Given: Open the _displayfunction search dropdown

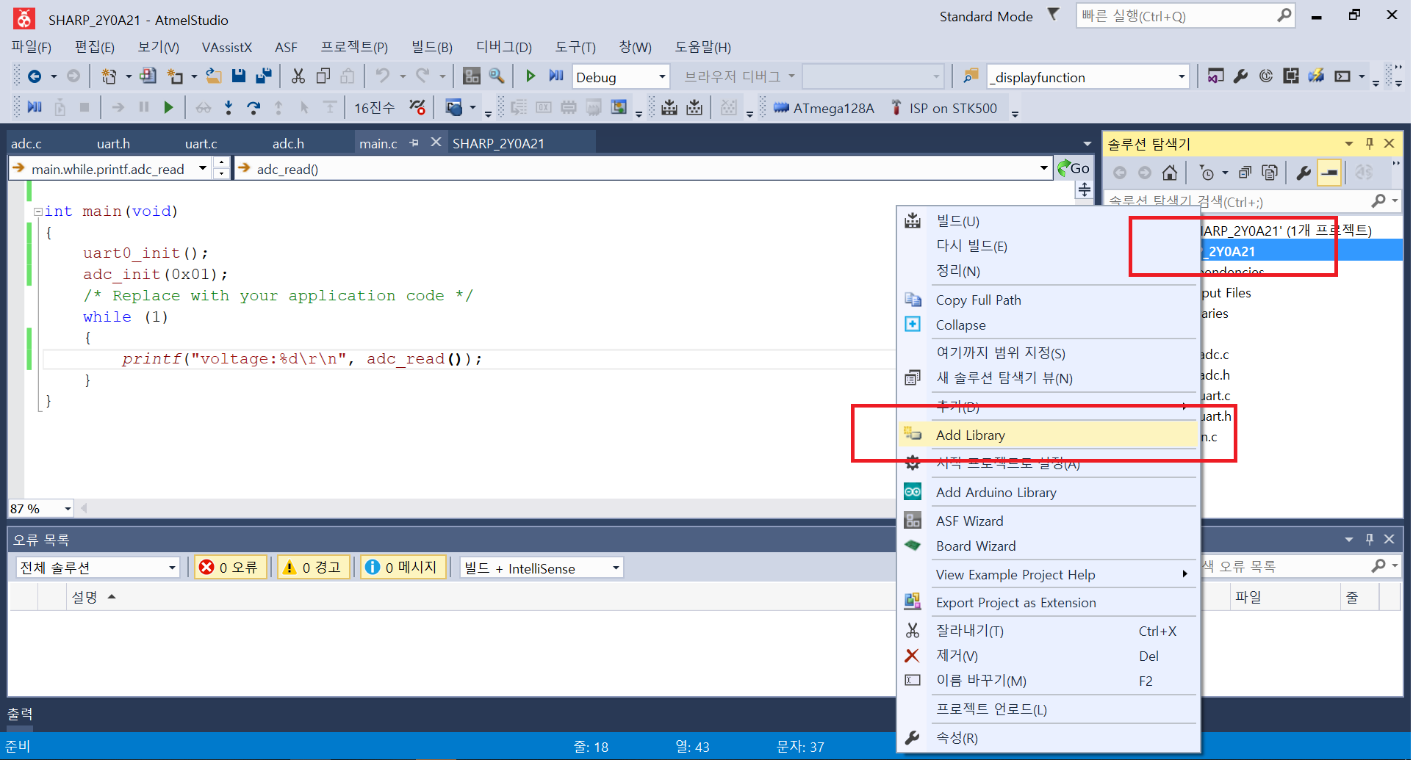Looking at the screenshot, I should 1182,76.
